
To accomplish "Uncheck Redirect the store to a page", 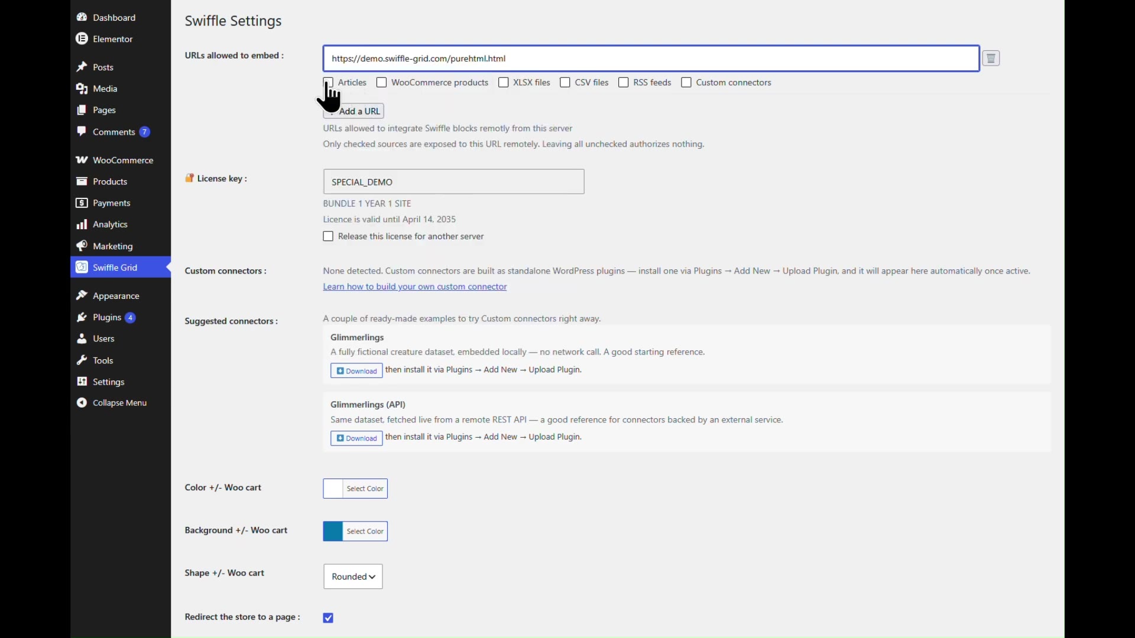I will pyautogui.click(x=329, y=618).
